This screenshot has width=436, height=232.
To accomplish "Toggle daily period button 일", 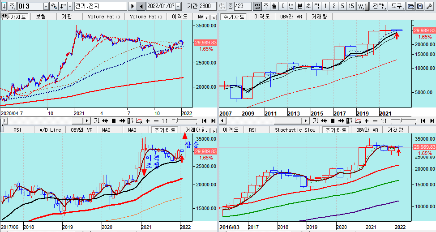I will tap(257, 6).
